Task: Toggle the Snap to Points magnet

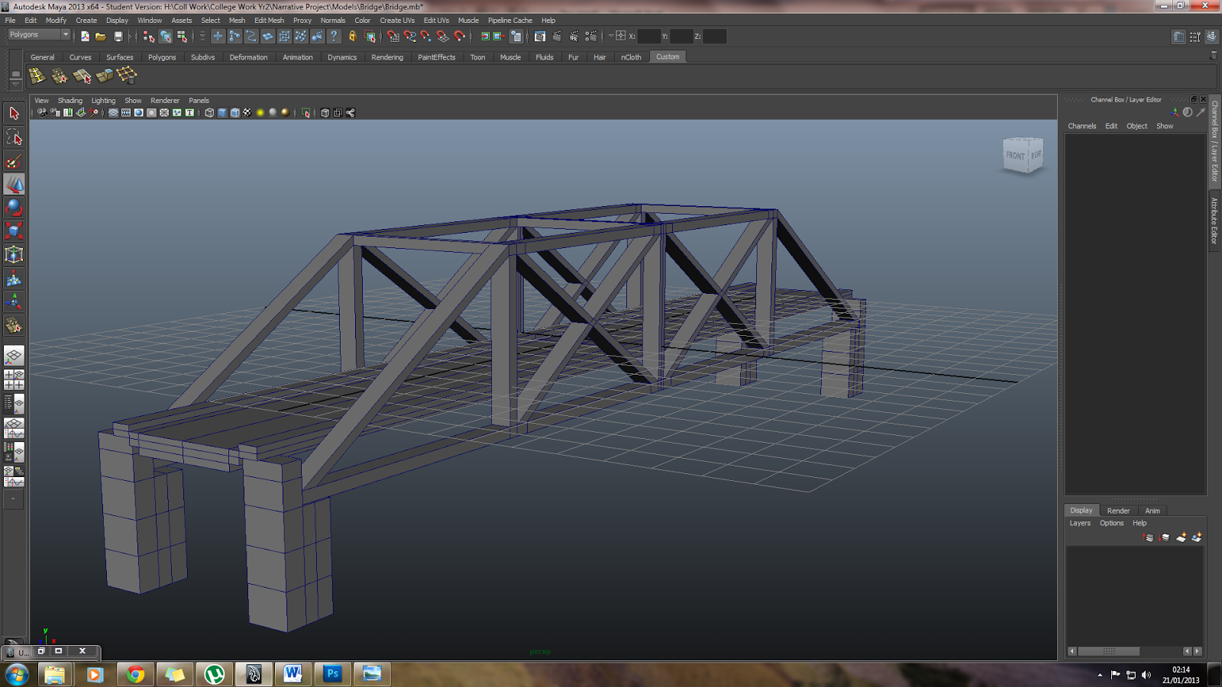Action: [x=425, y=35]
